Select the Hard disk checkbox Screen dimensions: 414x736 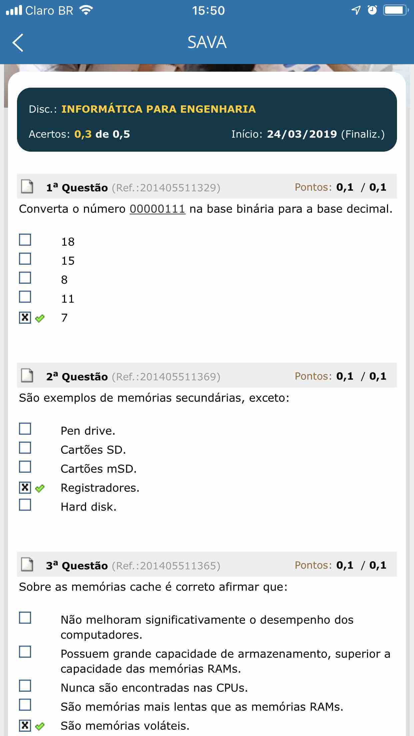tap(25, 505)
